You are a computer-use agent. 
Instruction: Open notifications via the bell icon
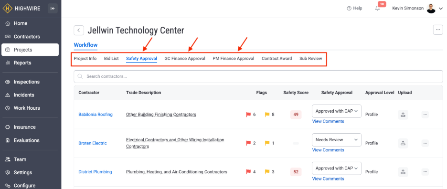pyautogui.click(x=377, y=8)
